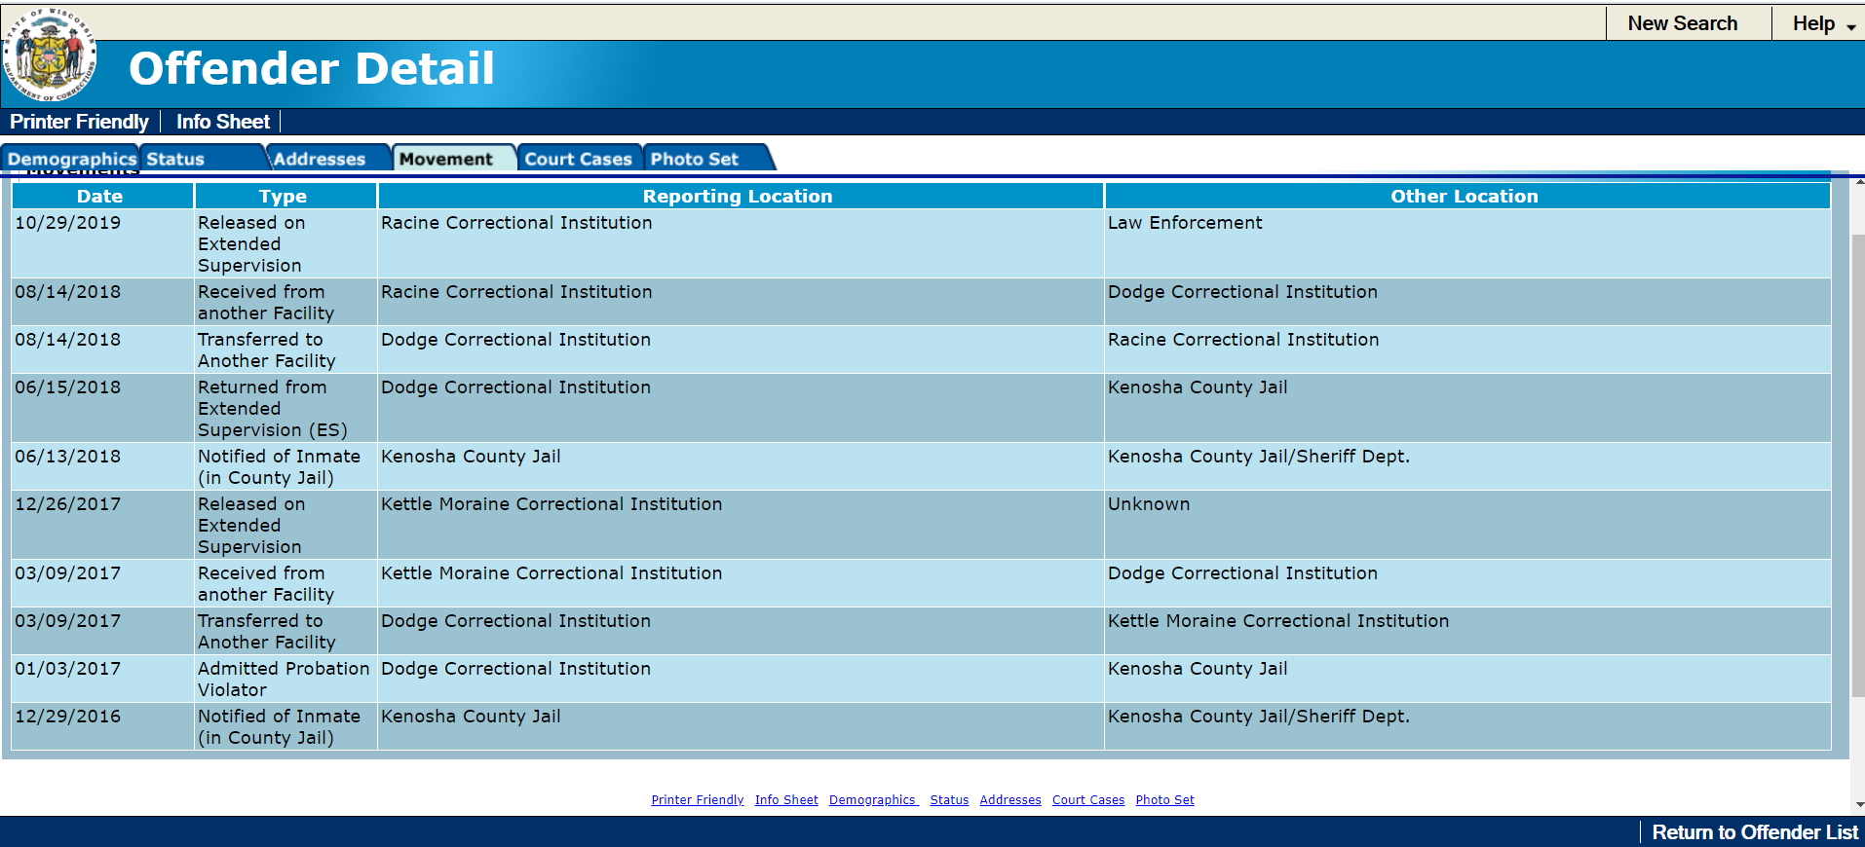Click Admitted Probation Violator type cell
The width and height of the screenshot is (1865, 847).
[285, 680]
